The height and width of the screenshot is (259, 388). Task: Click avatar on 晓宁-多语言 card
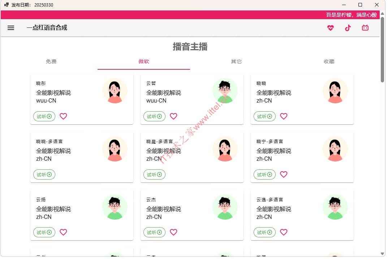coord(335,149)
